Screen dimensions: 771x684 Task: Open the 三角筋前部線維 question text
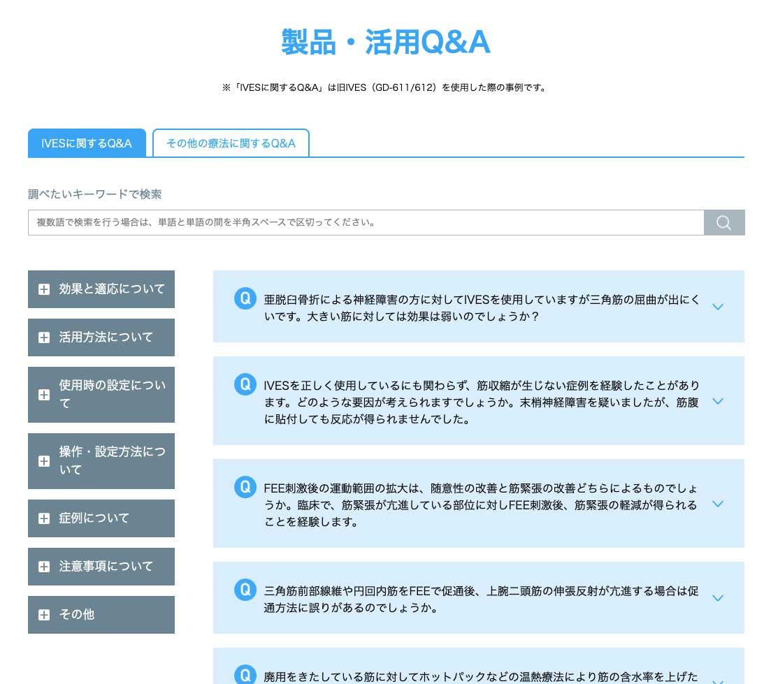481,599
